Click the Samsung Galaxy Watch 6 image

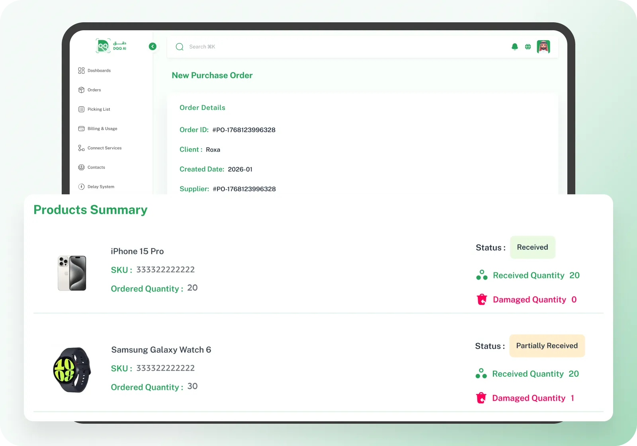point(72,370)
